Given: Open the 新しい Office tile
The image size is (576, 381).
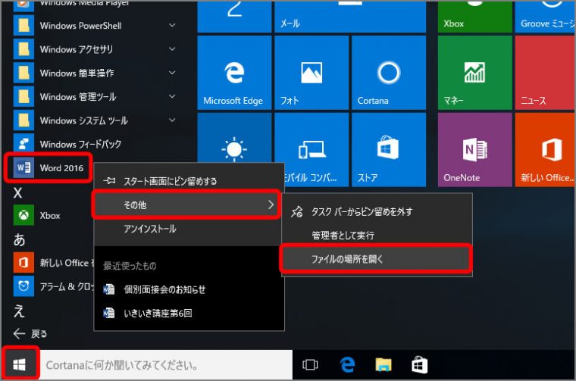Looking at the screenshot, I should click(546, 150).
